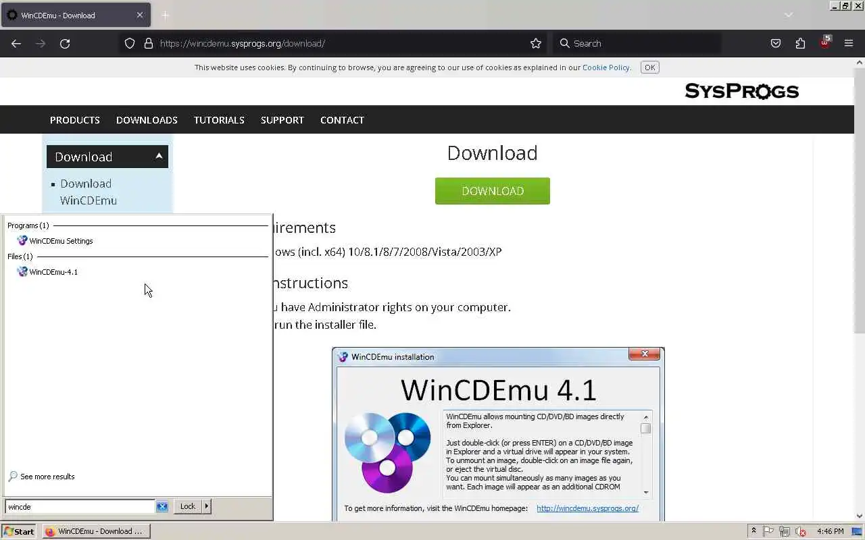The height and width of the screenshot is (540, 865).
Task: Open the clock showing 4:46 PM
Action: (831, 531)
